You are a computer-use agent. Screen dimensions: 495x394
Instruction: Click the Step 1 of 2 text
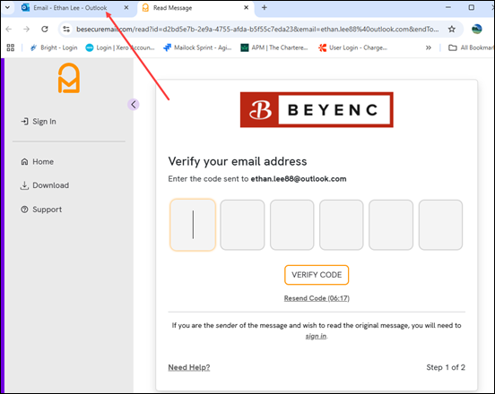coord(446,367)
